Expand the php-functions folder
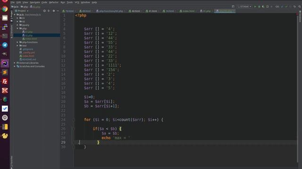302x169 pixels. pyautogui.click(x=17, y=42)
